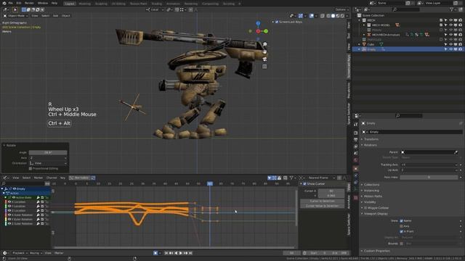Open the Local transform orientation dropdown

coord(155,9)
